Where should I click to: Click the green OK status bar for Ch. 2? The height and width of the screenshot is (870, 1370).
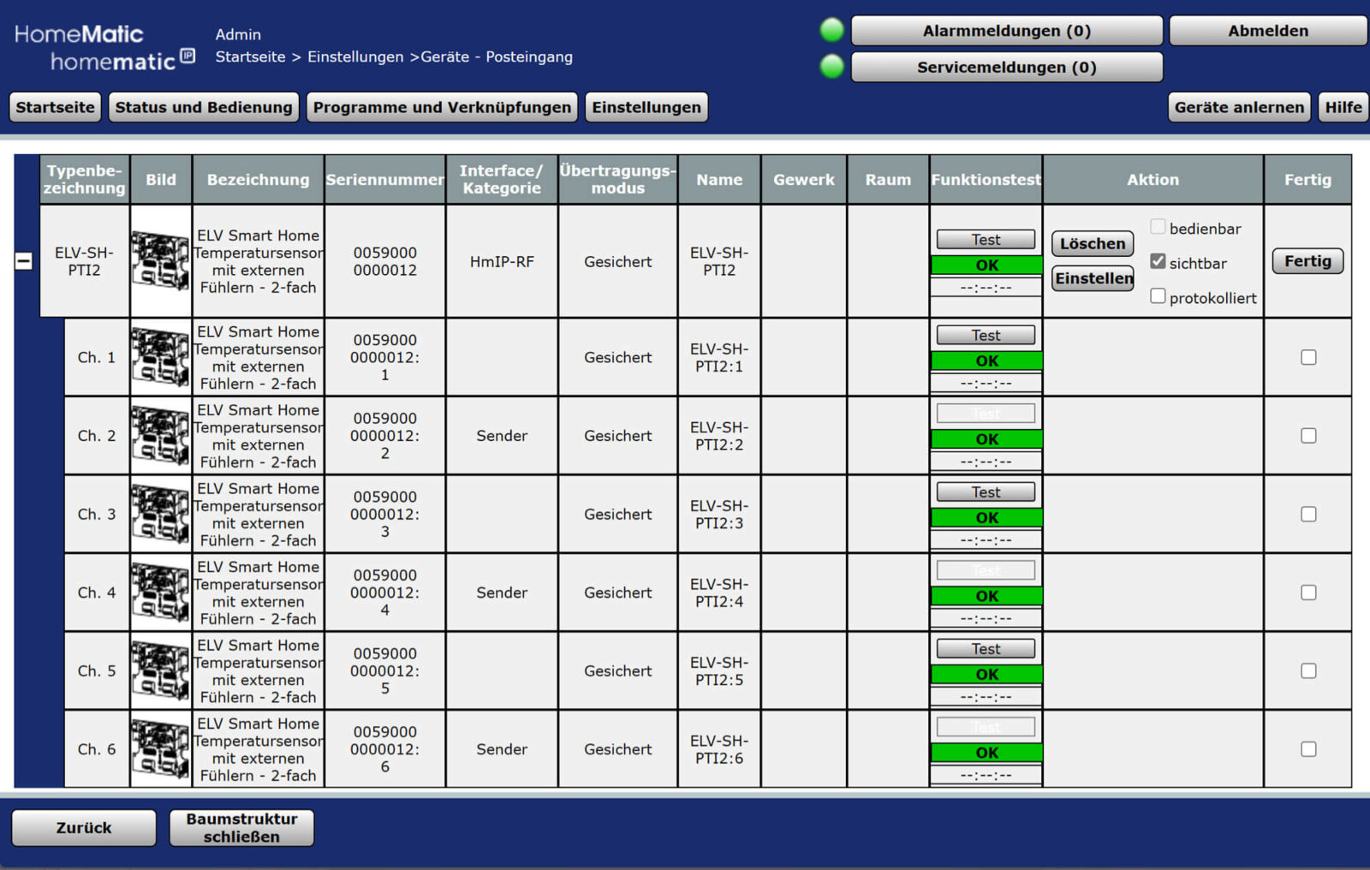pos(986,439)
